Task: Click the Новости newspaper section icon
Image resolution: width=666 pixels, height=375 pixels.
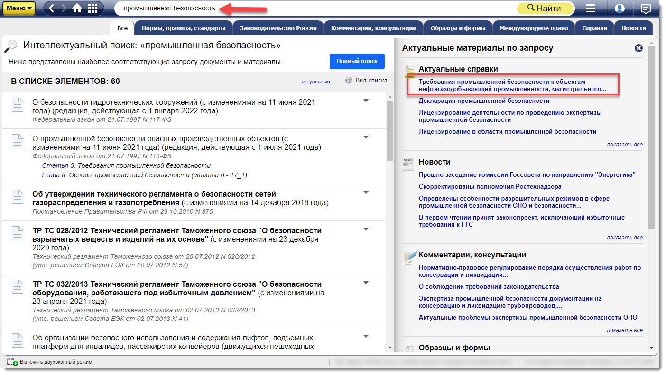Action: click(x=408, y=164)
